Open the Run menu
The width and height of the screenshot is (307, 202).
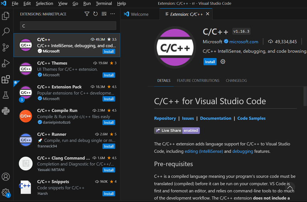coord(87,3)
